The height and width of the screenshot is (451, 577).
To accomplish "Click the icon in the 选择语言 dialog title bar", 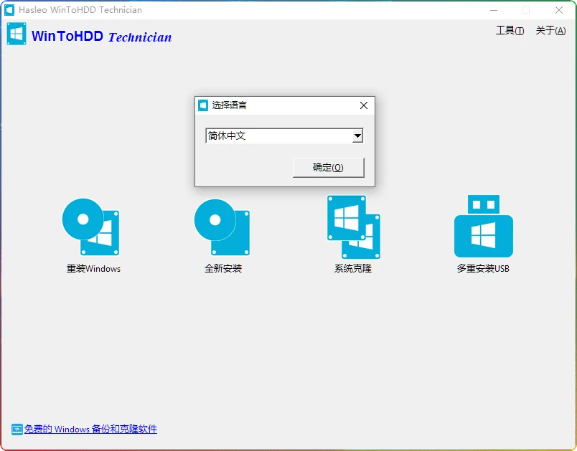I will click(203, 105).
